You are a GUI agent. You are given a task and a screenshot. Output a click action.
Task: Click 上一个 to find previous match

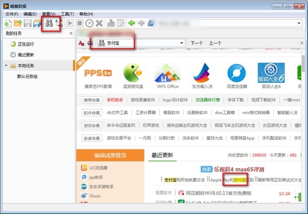[215, 43]
